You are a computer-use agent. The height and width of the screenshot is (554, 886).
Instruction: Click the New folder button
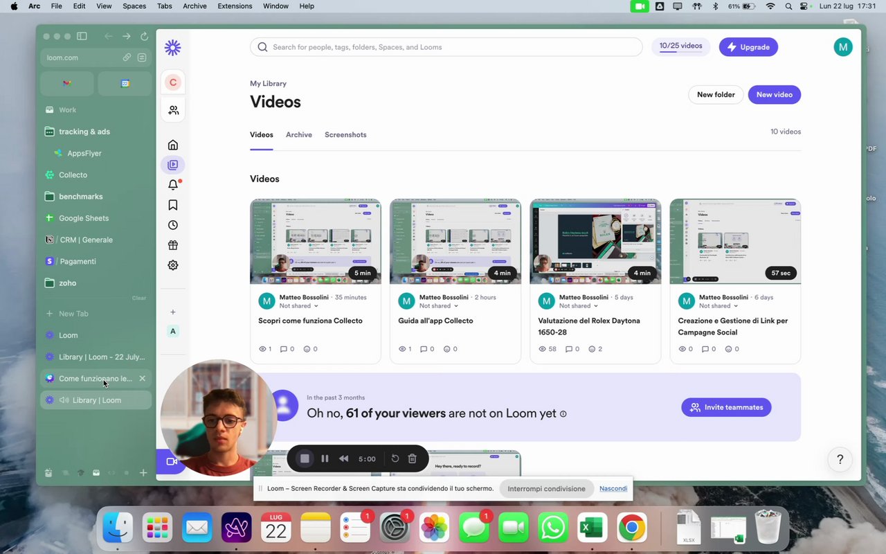click(716, 95)
